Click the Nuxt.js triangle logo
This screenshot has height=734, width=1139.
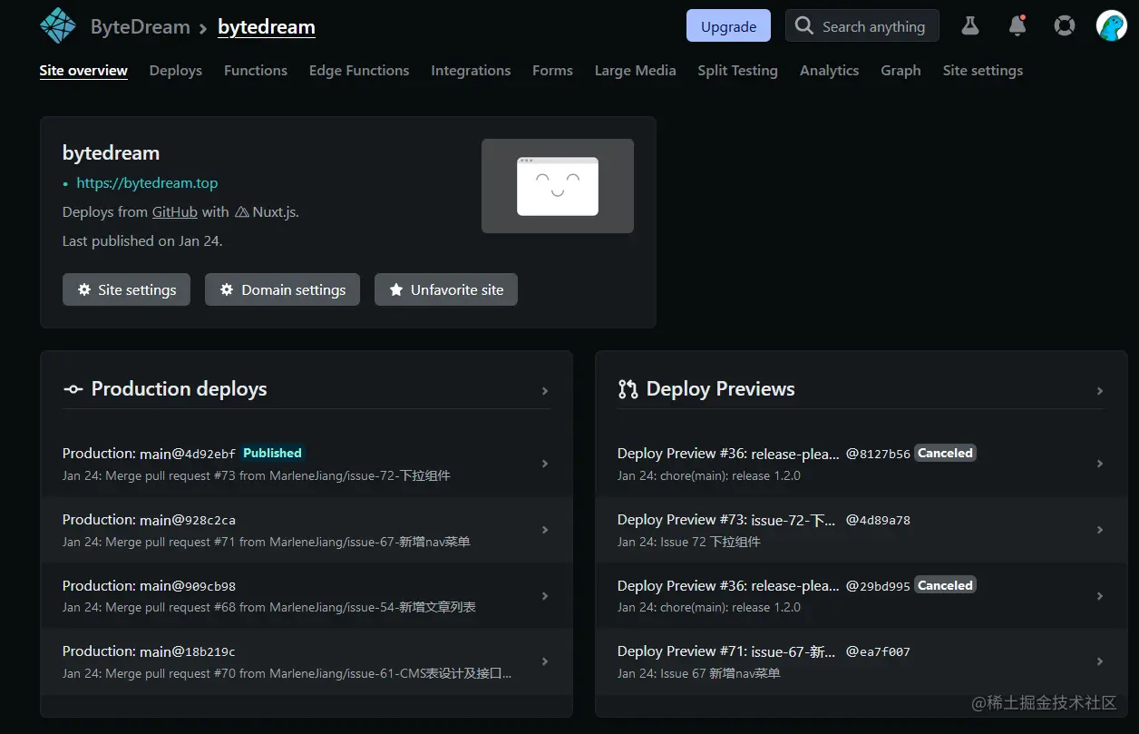click(x=242, y=212)
